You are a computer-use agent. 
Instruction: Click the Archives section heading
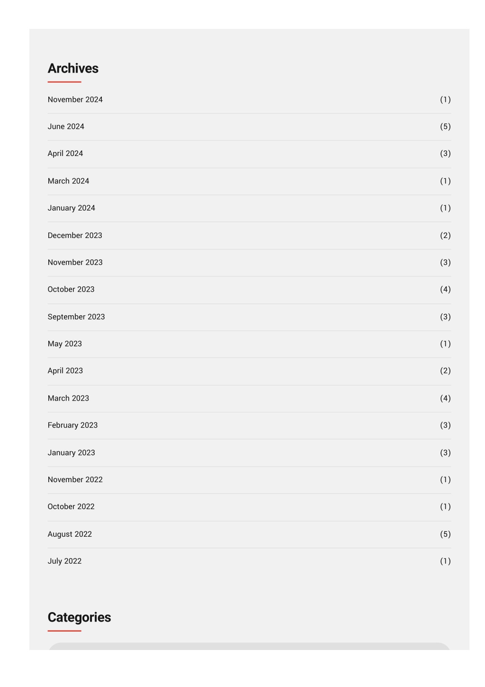73,68
